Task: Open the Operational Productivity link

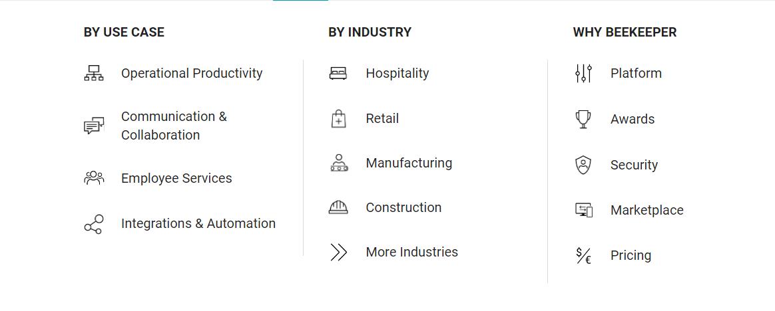Action: click(192, 73)
